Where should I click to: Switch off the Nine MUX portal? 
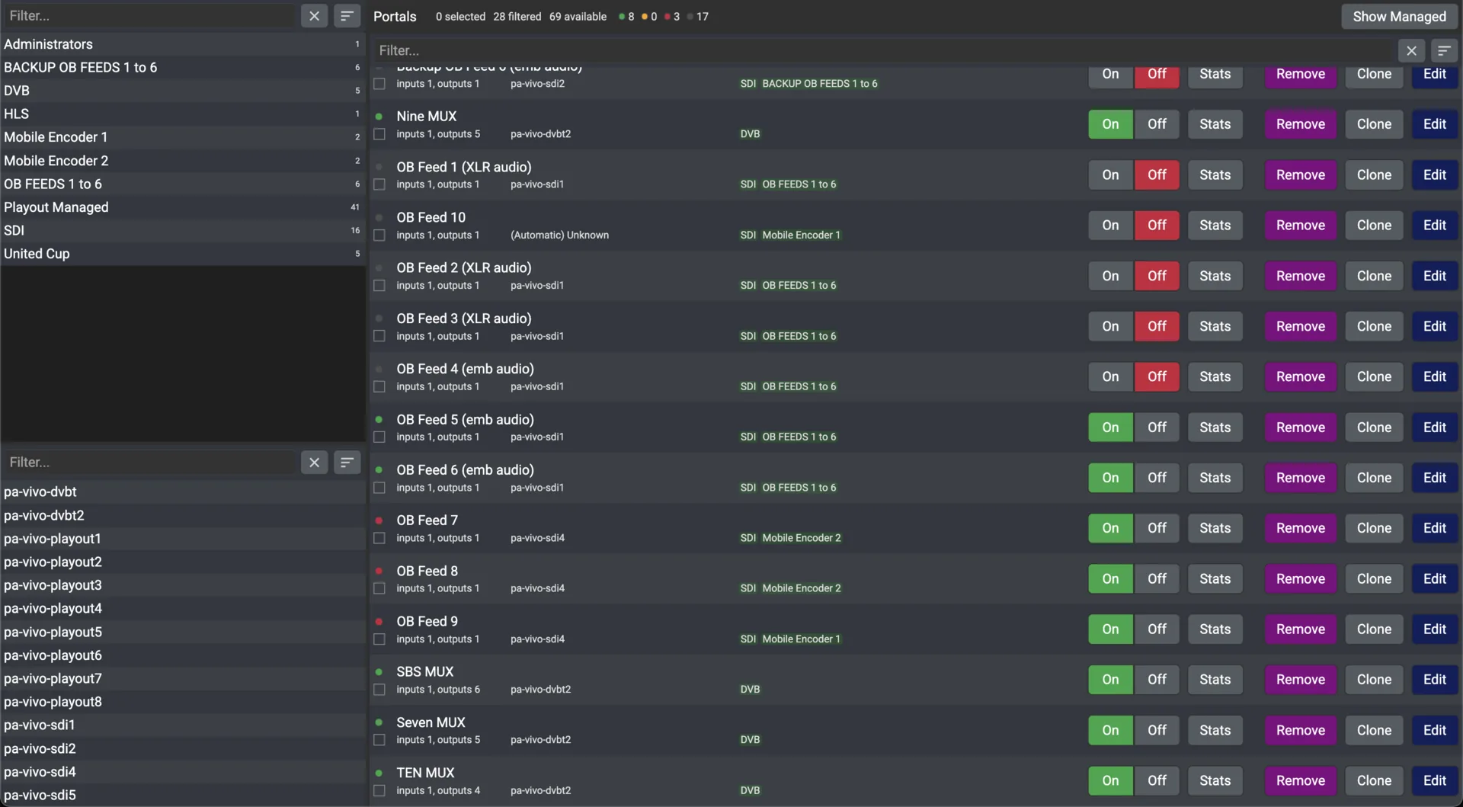coord(1157,124)
